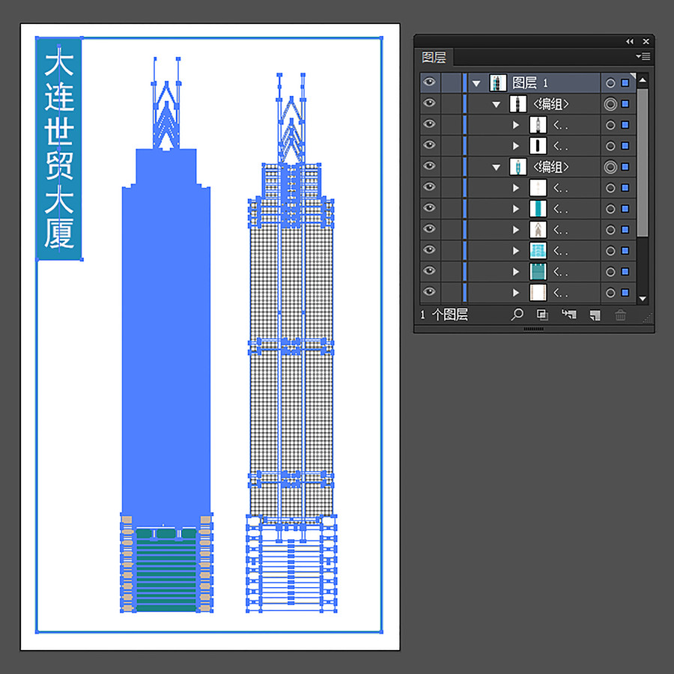Click the Layers panel scroll-up arrow
Viewport: 674px width, 674px height.
coord(643,80)
